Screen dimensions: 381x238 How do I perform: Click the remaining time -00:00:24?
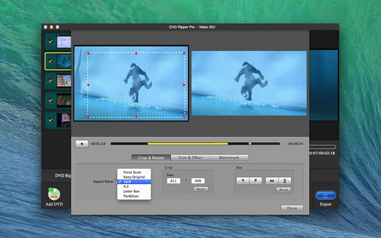pyautogui.click(x=295, y=144)
